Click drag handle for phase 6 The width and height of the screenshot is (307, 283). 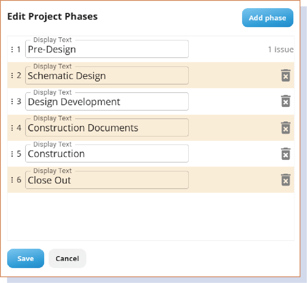[12, 180]
